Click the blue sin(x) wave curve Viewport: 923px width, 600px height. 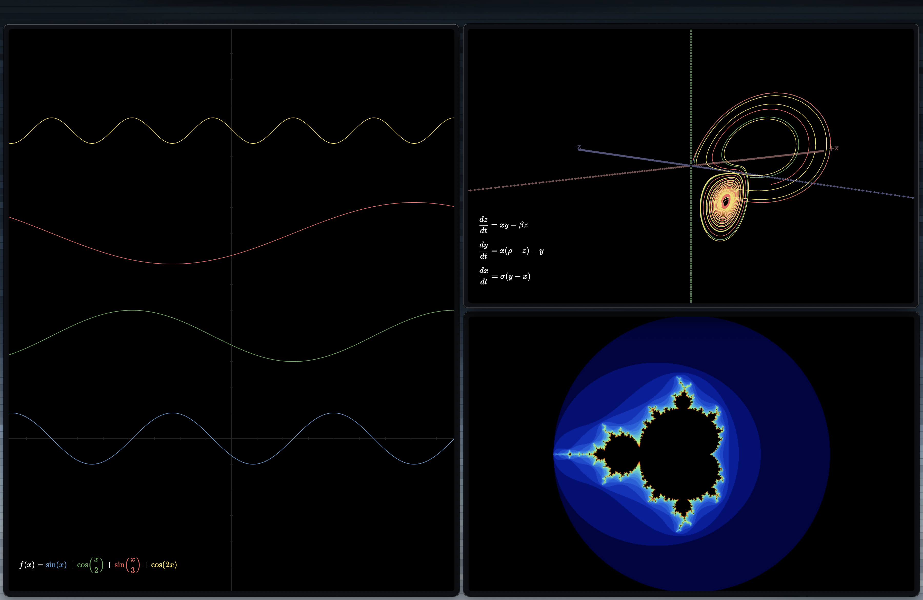tap(173, 413)
